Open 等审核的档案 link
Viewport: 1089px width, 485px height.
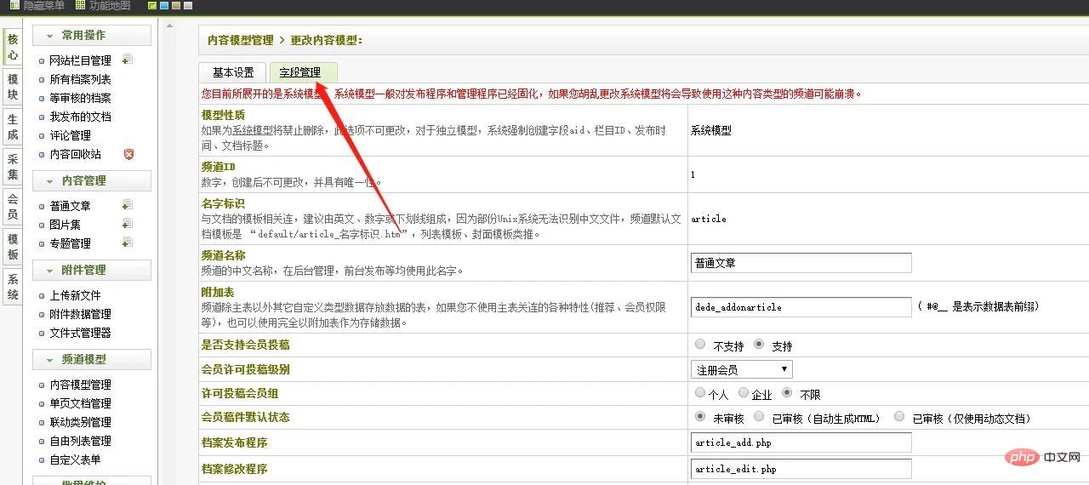tap(80, 98)
